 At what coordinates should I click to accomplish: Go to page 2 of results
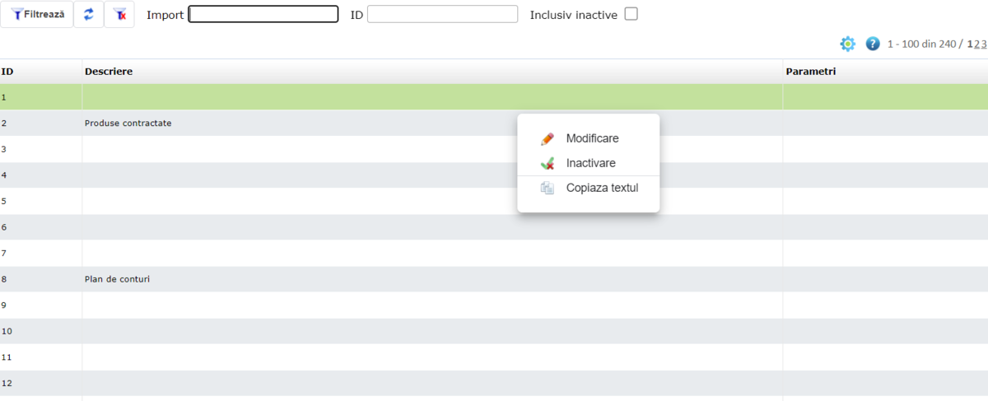977,44
